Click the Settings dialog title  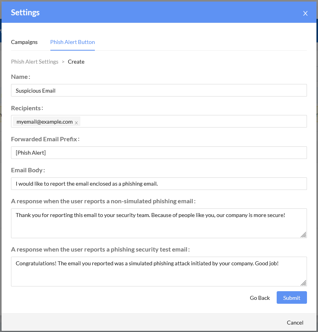click(x=25, y=13)
